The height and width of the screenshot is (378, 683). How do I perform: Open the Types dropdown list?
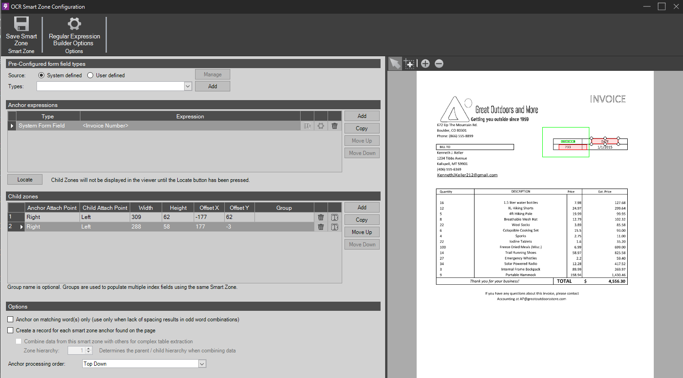click(x=187, y=86)
